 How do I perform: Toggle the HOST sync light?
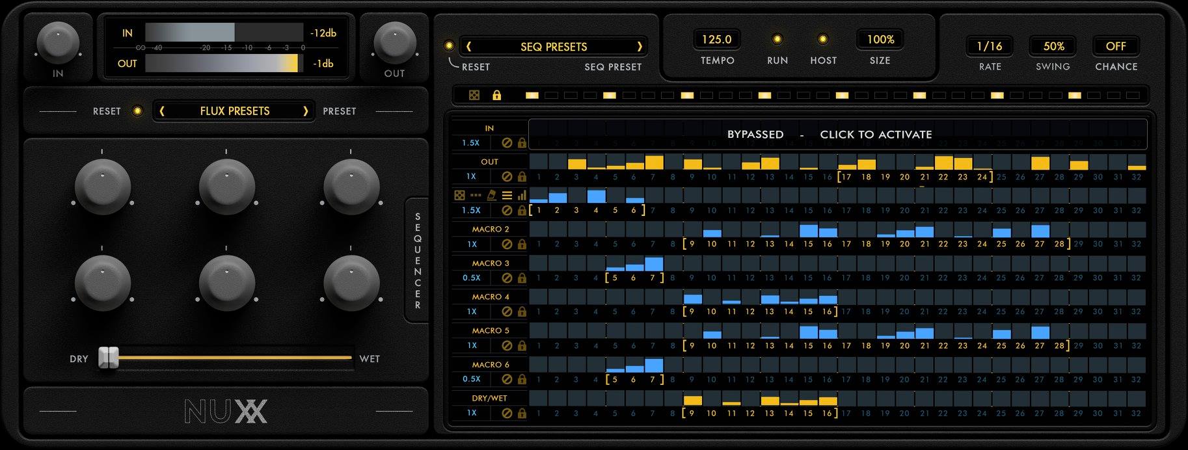pyautogui.click(x=822, y=40)
